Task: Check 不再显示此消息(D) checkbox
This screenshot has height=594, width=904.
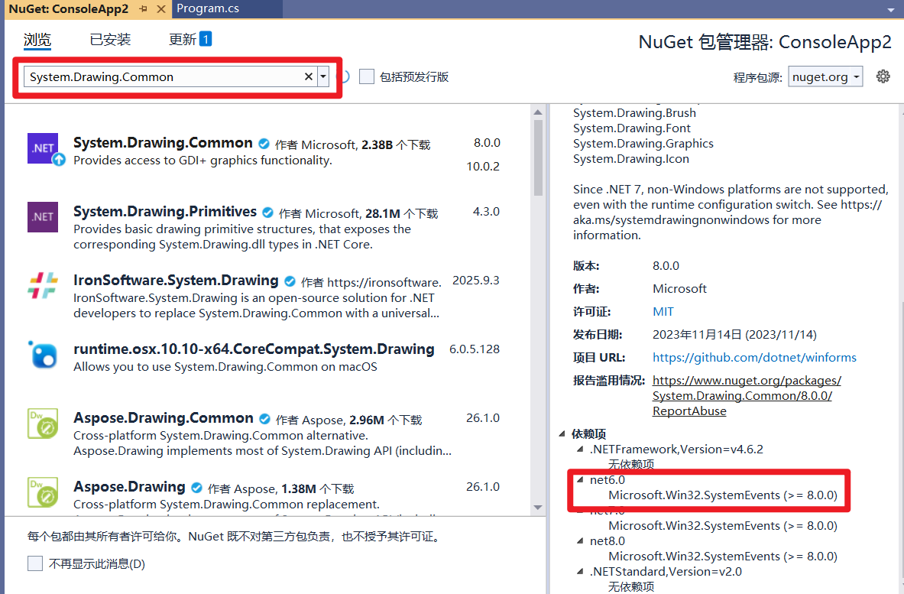Action: (35, 563)
